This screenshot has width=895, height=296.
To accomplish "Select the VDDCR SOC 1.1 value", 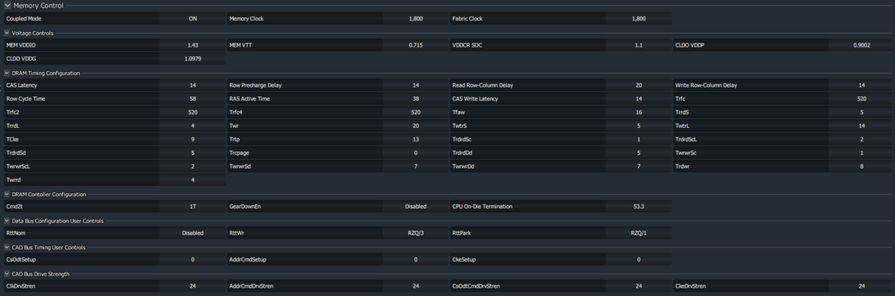I will pyautogui.click(x=638, y=45).
